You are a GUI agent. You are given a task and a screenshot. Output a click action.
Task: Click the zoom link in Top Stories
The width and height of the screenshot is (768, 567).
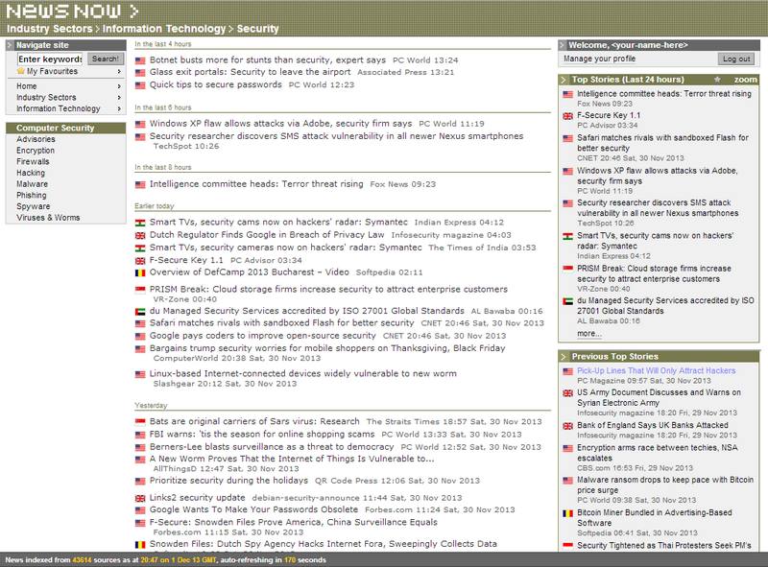pos(746,80)
